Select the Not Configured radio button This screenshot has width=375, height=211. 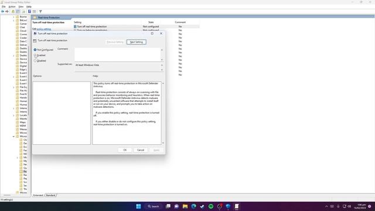click(35, 50)
